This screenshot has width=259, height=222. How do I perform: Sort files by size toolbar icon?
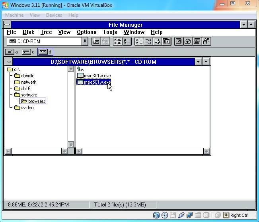coord(158,41)
